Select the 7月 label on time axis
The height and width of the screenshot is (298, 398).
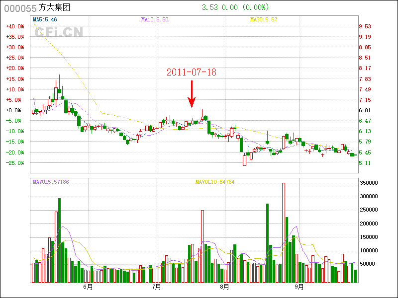point(156,287)
